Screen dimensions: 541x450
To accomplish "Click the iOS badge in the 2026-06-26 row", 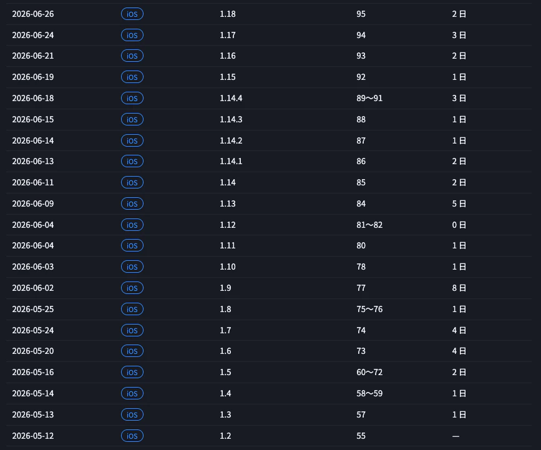I will 132,14.
